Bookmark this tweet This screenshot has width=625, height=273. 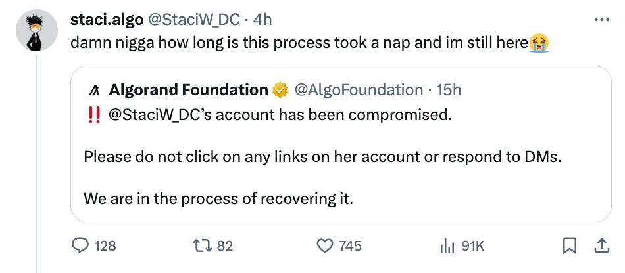coord(570,245)
